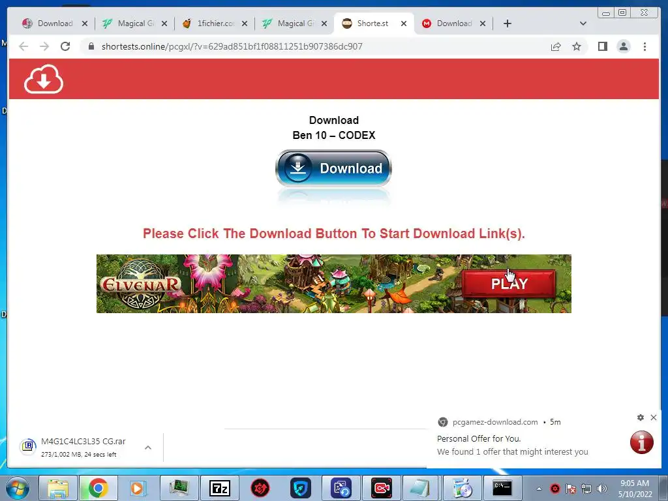The width and height of the screenshot is (668, 501).
Task: Show hidden system tray icons
Action: tap(539, 489)
